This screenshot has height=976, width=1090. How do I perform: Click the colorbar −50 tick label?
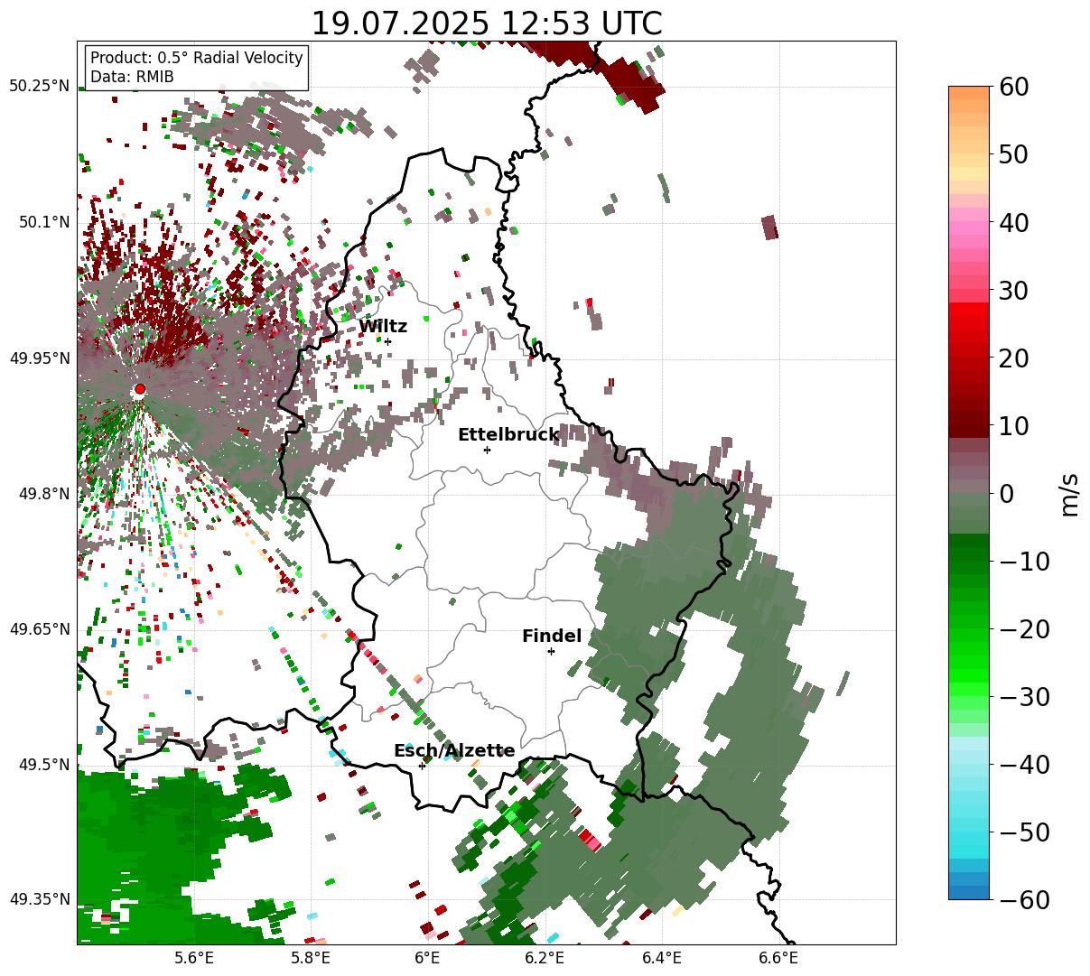(x=1025, y=832)
